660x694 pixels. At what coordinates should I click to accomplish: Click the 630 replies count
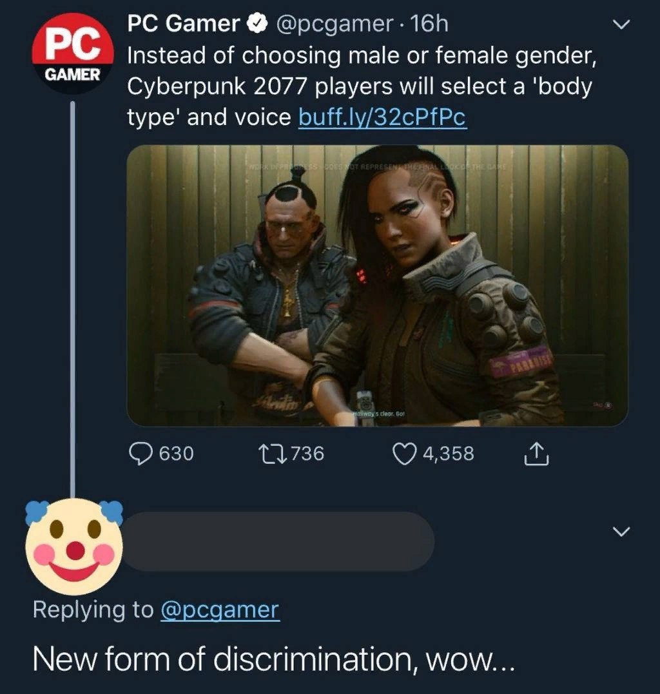(176, 454)
